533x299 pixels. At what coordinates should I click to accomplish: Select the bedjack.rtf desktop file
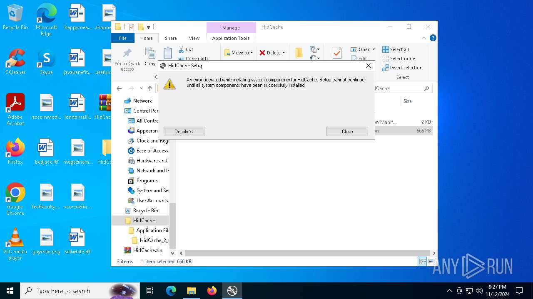46,152
